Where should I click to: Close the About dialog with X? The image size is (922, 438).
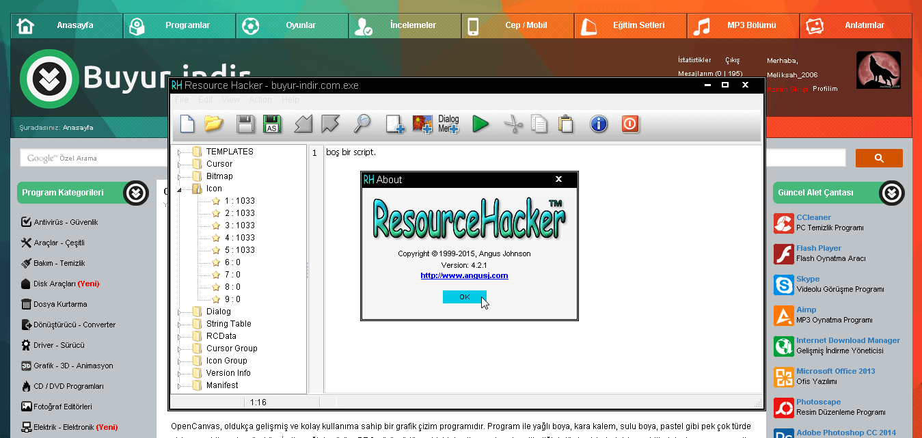(558, 180)
